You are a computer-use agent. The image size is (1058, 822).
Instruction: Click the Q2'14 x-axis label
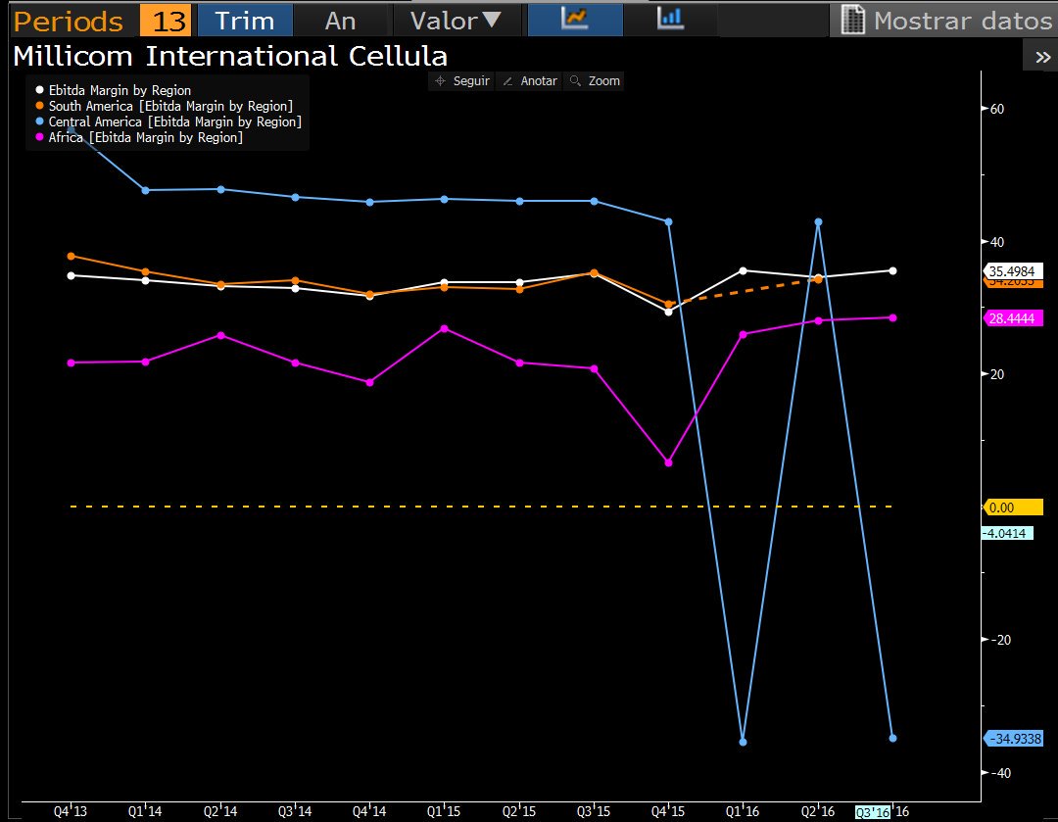220,811
